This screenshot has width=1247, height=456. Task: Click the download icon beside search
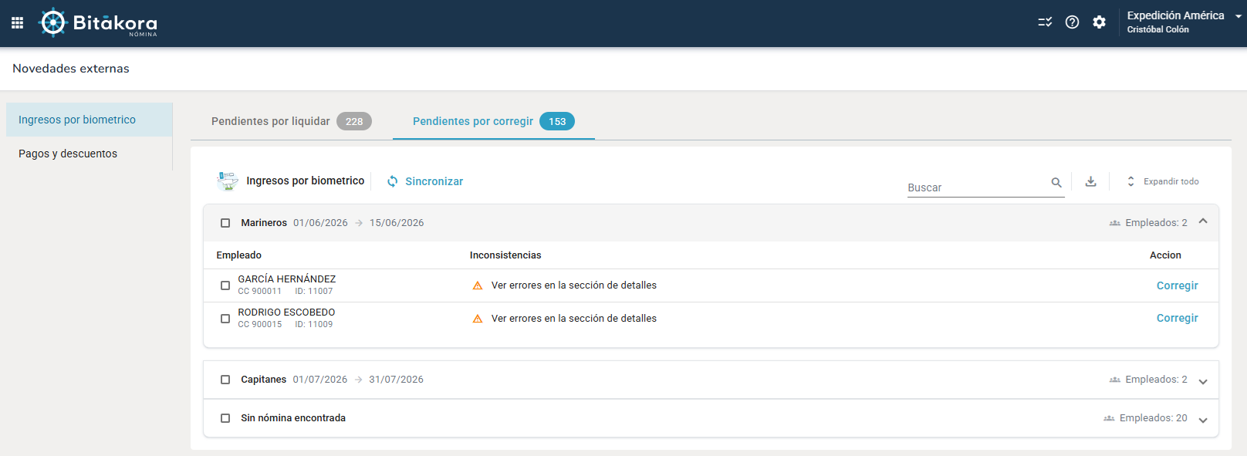click(1090, 181)
